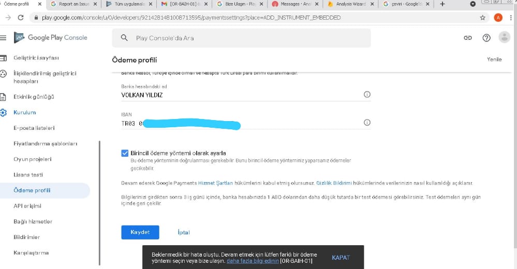517x269 pixels.
Task: Open a new browser tab
Action: pos(442,4)
